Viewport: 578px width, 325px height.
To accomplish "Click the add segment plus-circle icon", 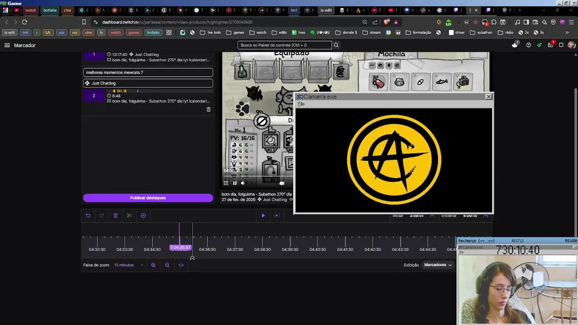I will click(x=143, y=215).
